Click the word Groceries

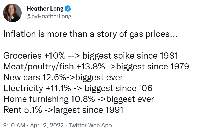coord(22,56)
